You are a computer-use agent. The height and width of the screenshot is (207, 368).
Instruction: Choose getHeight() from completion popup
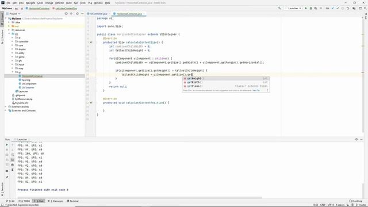click(226, 78)
